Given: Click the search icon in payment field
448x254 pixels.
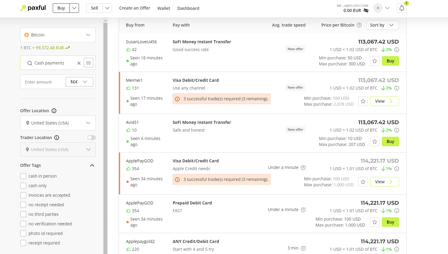Looking at the screenshot, I should (30, 63).
